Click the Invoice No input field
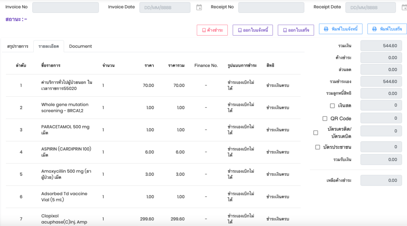This screenshot has height=226, width=407. [x=65, y=8]
